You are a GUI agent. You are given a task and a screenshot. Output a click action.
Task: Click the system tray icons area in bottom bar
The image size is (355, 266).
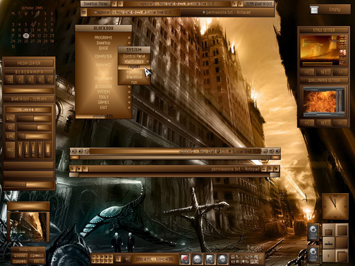tap(246, 259)
